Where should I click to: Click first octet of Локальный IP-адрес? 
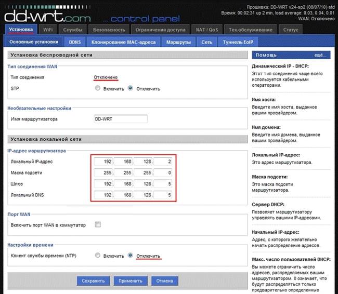click(x=103, y=162)
